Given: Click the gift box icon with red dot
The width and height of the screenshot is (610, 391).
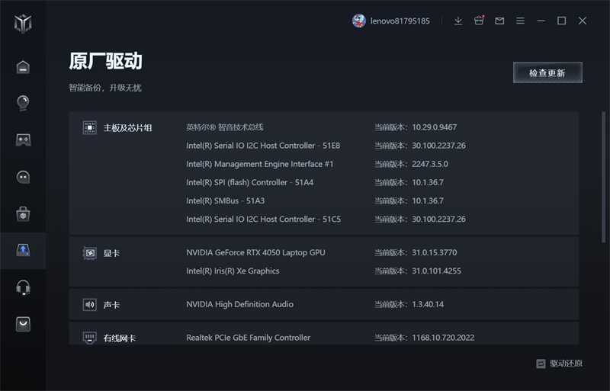Looking at the screenshot, I should pos(479,21).
